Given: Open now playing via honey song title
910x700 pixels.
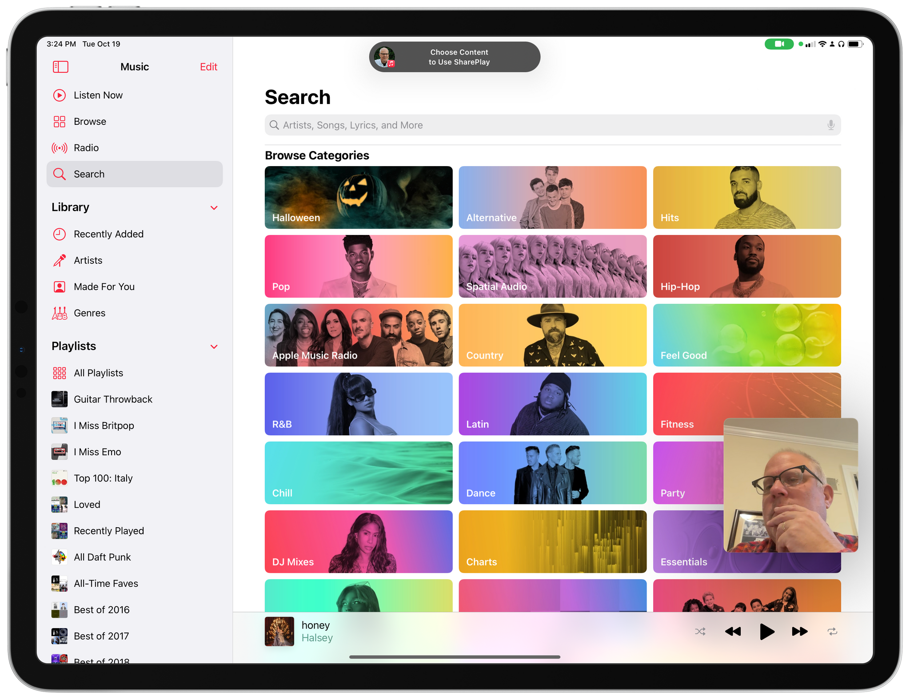Looking at the screenshot, I should [315, 625].
